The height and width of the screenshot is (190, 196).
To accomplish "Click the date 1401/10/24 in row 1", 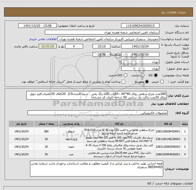I will tap(21, 131).
